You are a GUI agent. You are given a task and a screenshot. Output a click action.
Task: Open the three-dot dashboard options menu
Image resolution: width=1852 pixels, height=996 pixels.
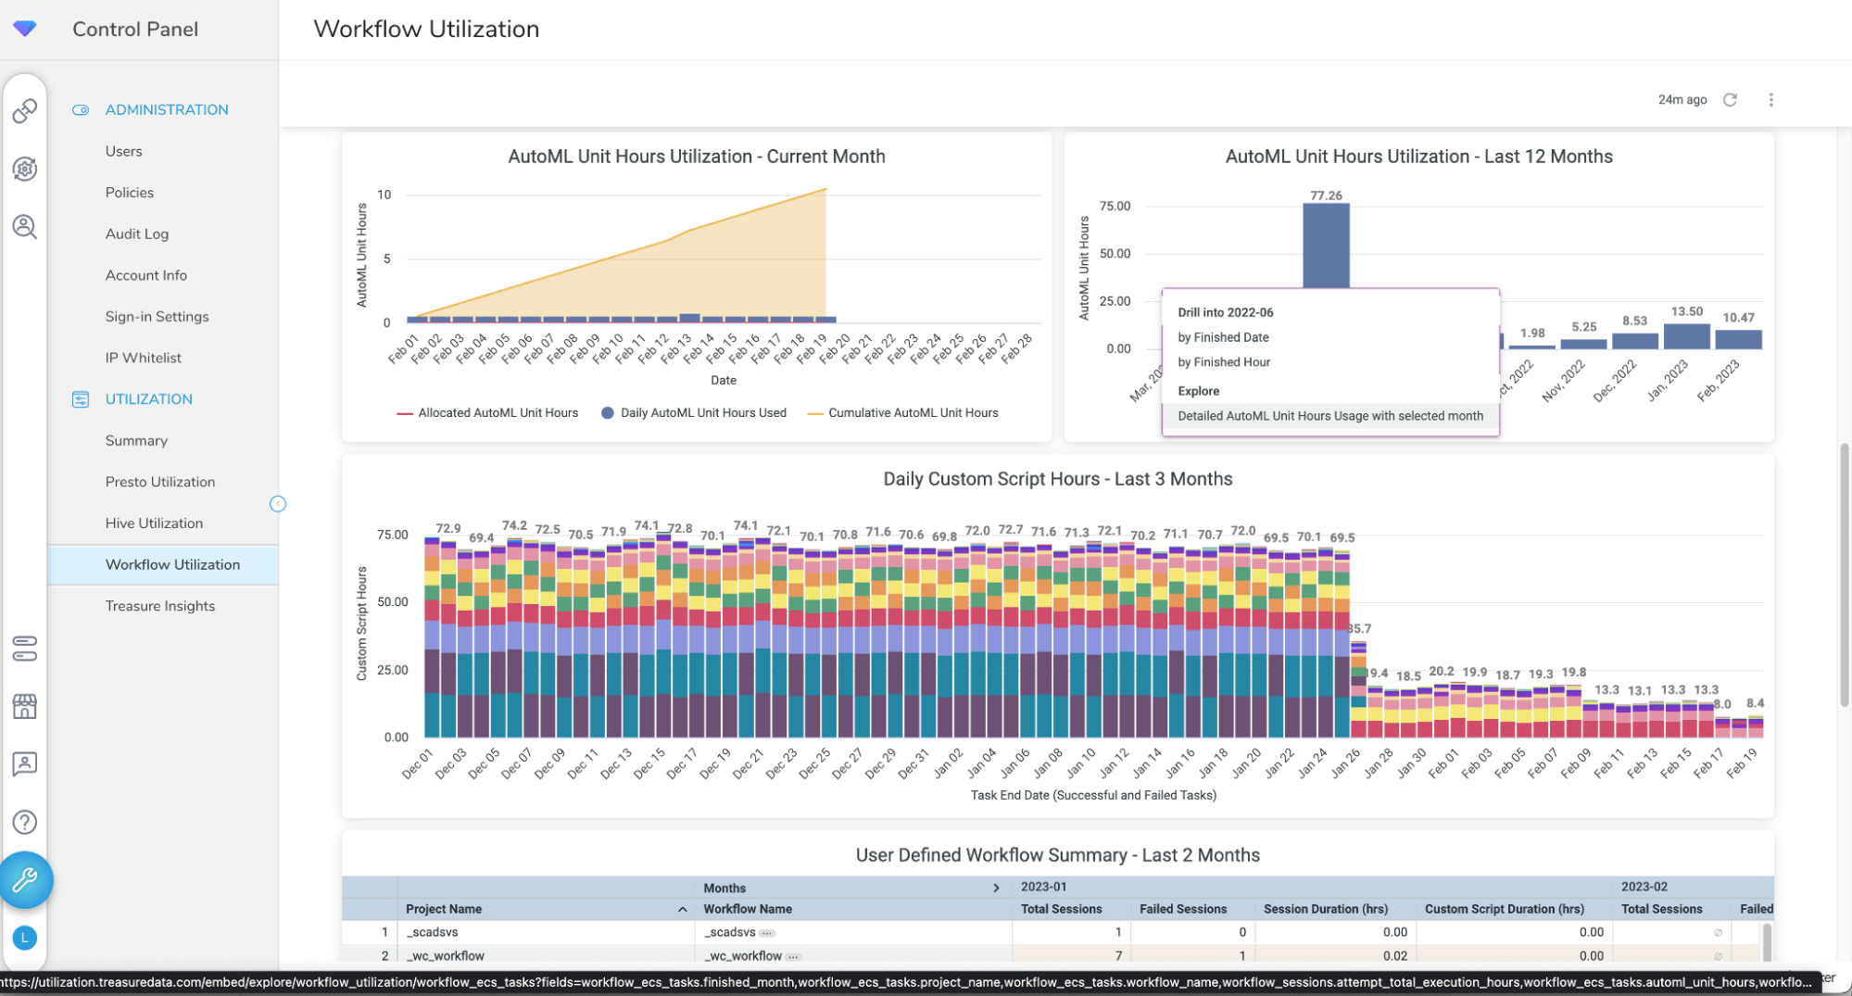(1770, 100)
